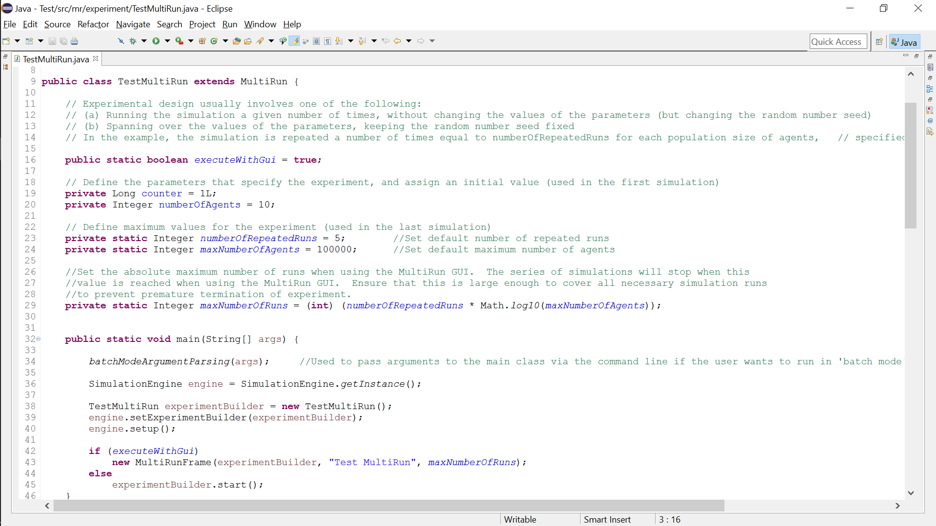Click the Open Perspective icon
The height and width of the screenshot is (526, 936).
[879, 42]
